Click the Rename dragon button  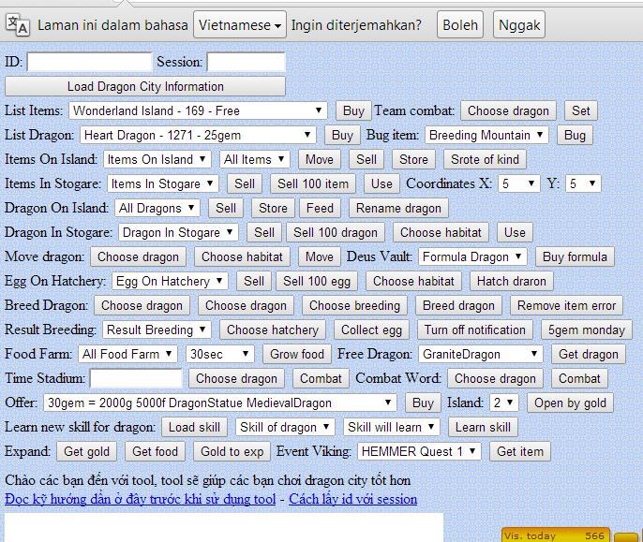pos(398,208)
